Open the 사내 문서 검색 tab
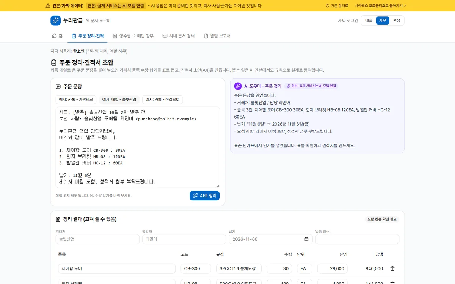The image size is (455, 284). pyautogui.click(x=179, y=36)
